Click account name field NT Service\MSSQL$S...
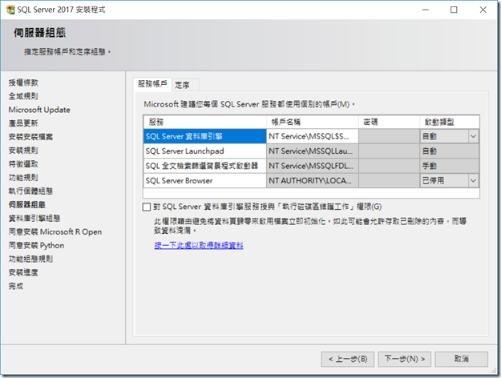501x378 pixels. click(312, 136)
